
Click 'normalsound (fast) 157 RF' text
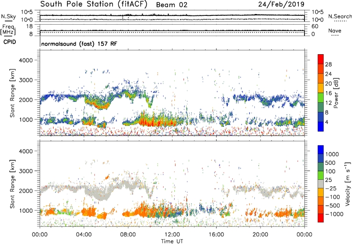point(79,44)
